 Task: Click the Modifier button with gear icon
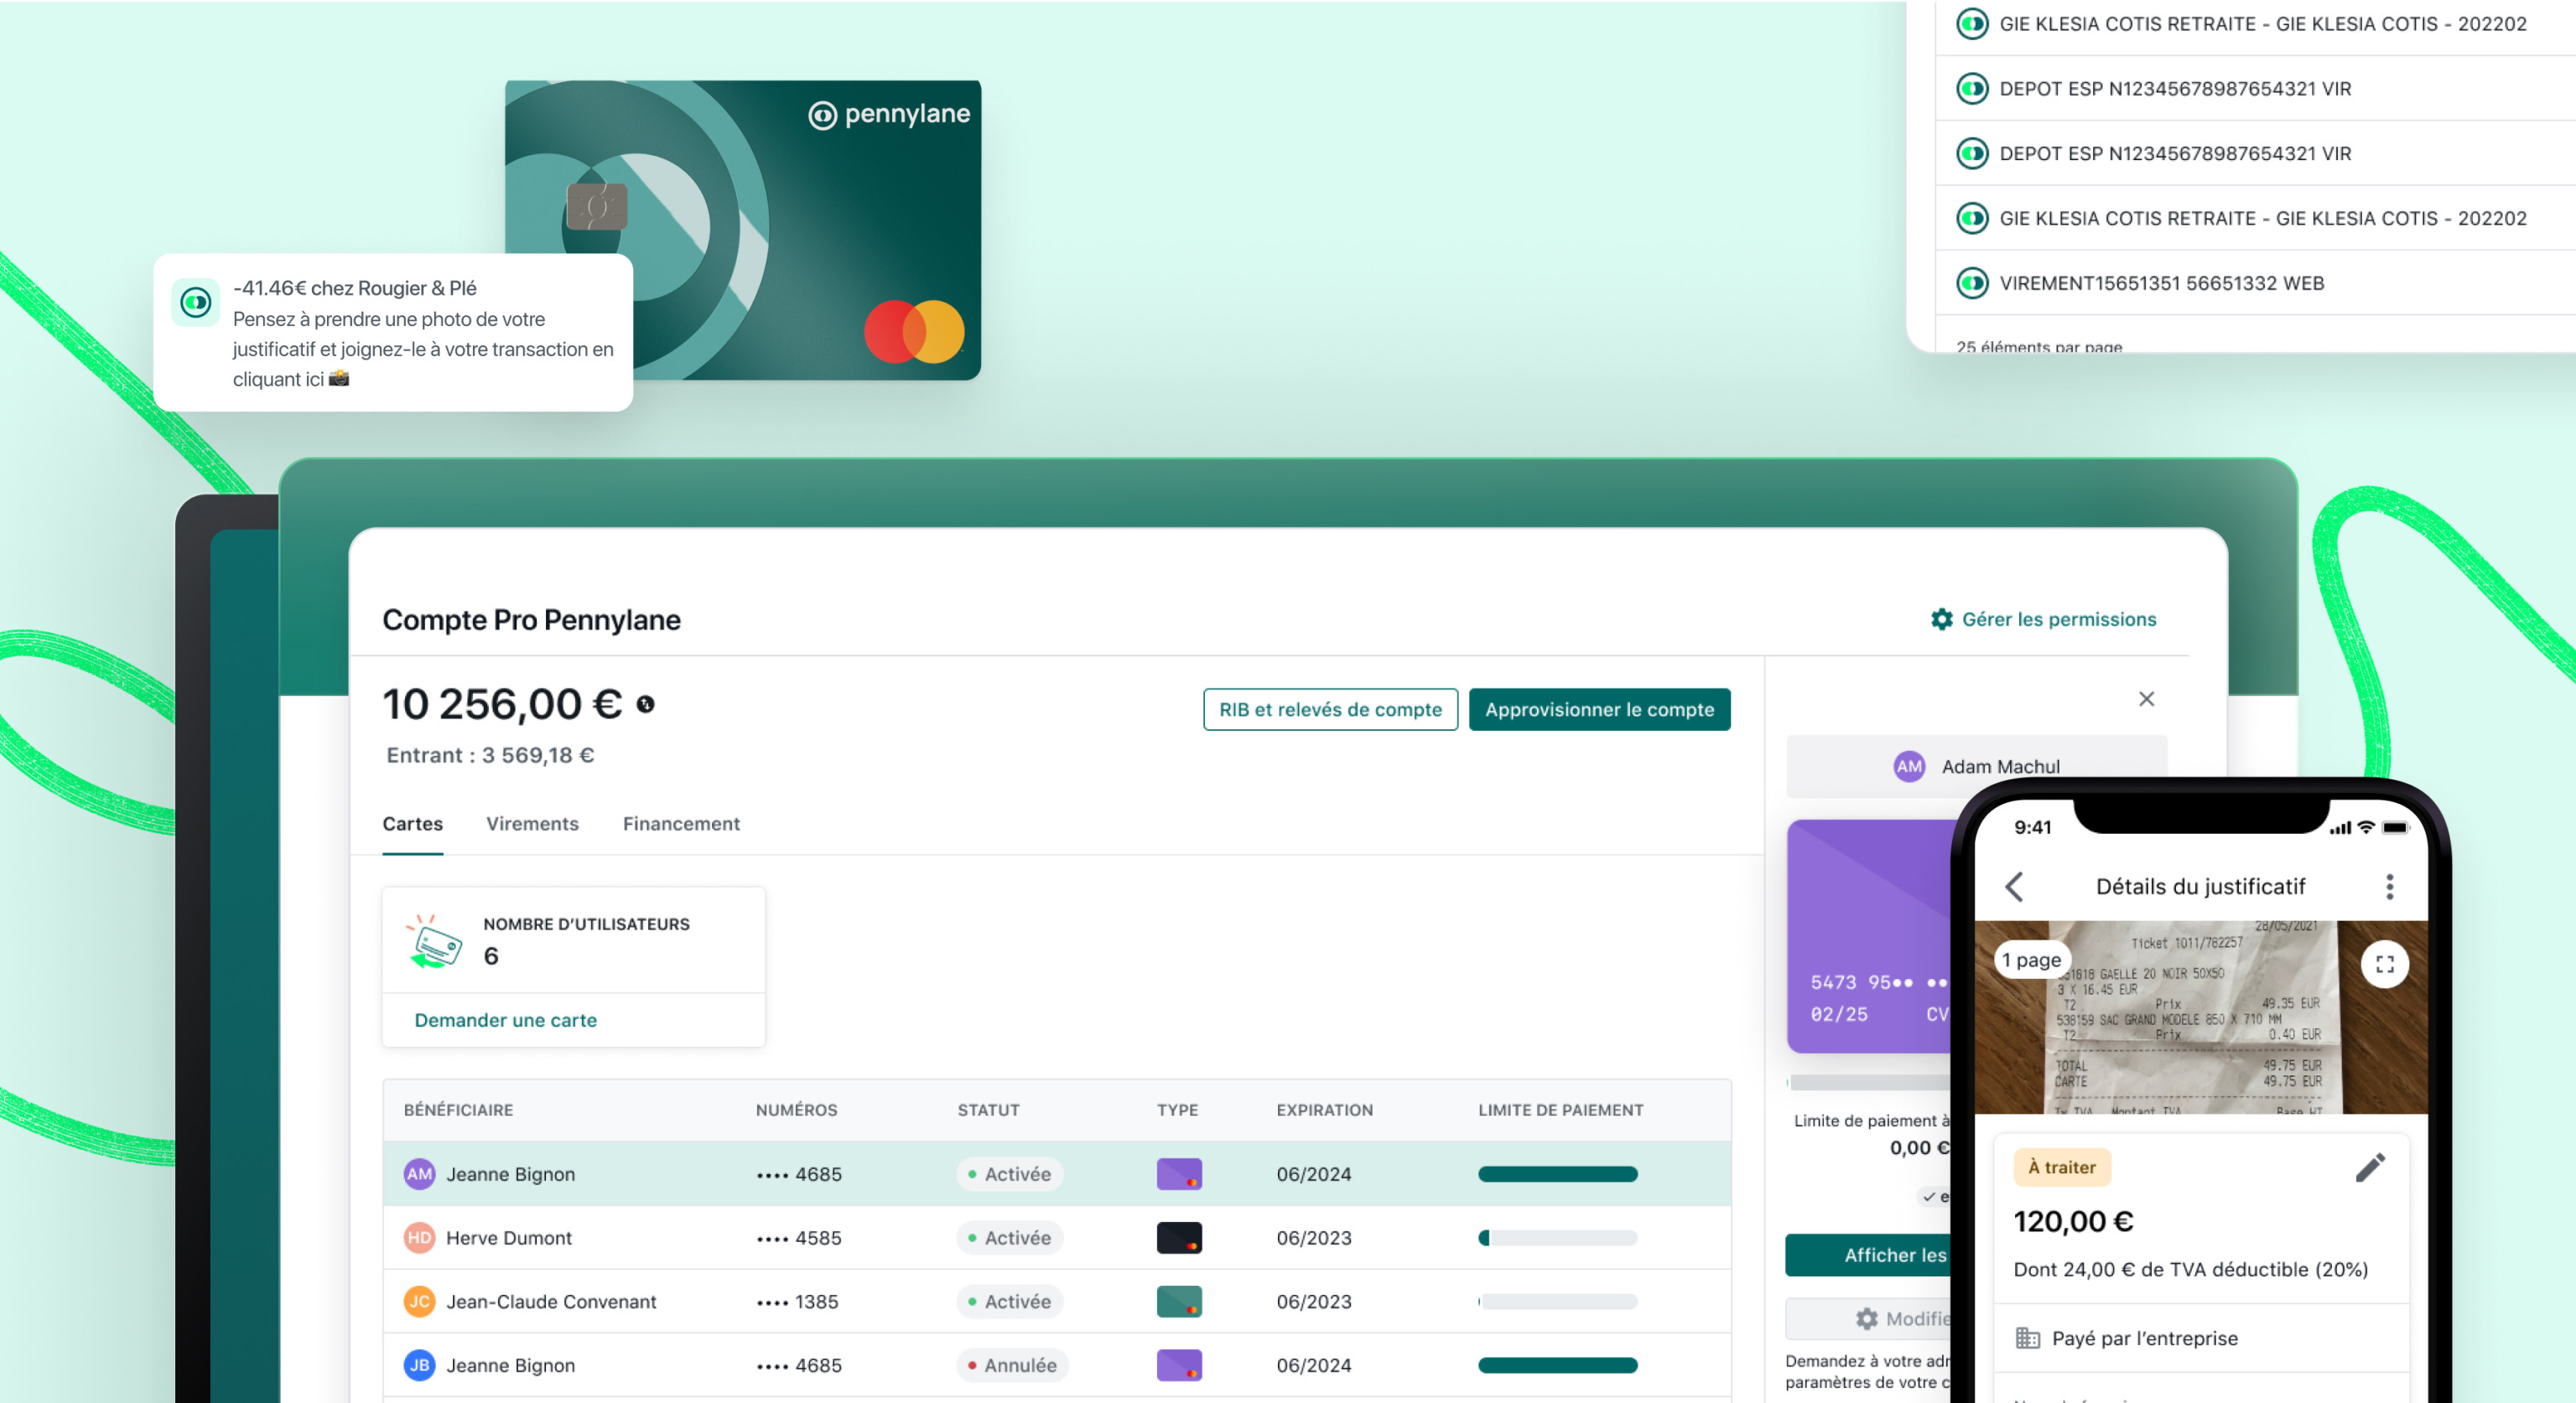pos(1868,1319)
